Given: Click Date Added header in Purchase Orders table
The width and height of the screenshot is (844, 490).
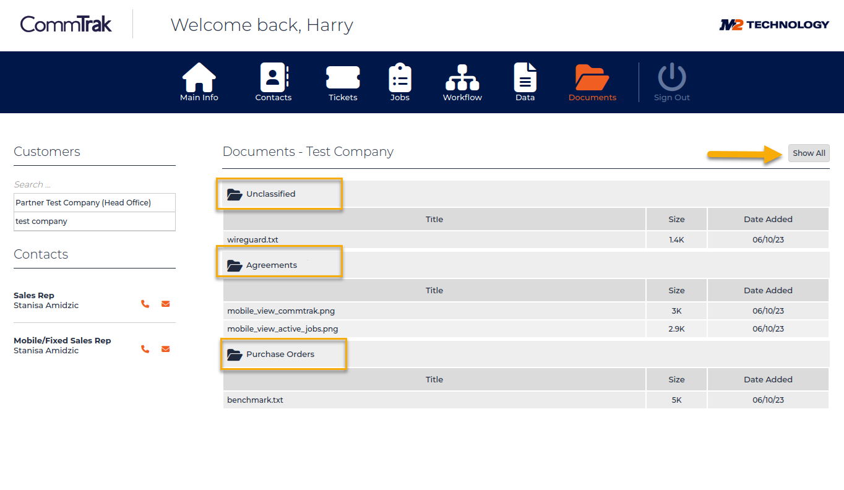Looking at the screenshot, I should pyautogui.click(x=768, y=379).
